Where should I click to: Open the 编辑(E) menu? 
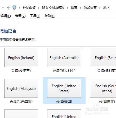pos(6,16)
